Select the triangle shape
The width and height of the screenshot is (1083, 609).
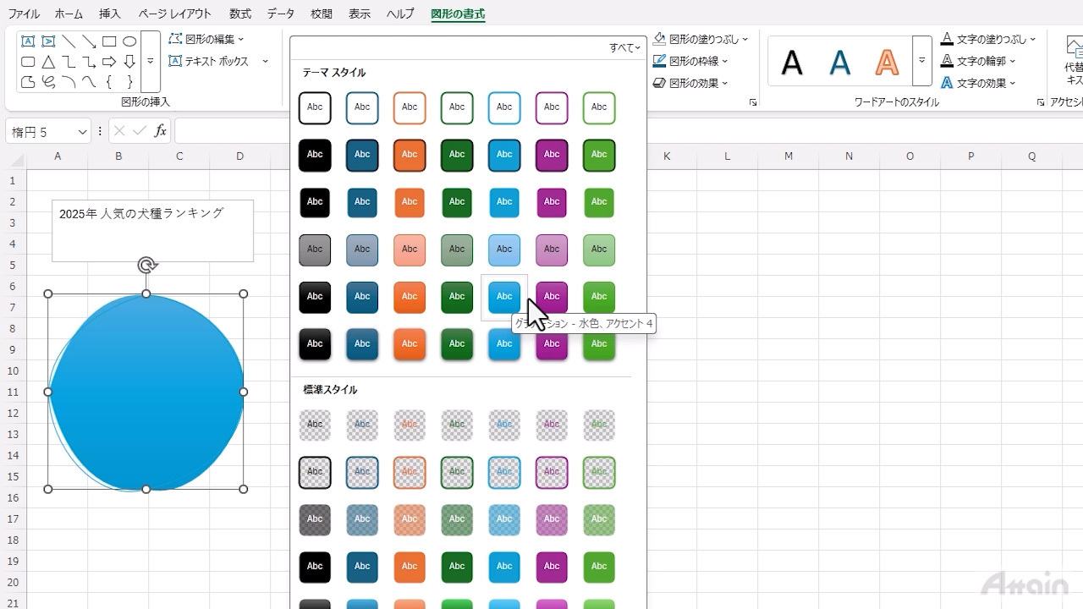pyautogui.click(x=48, y=62)
